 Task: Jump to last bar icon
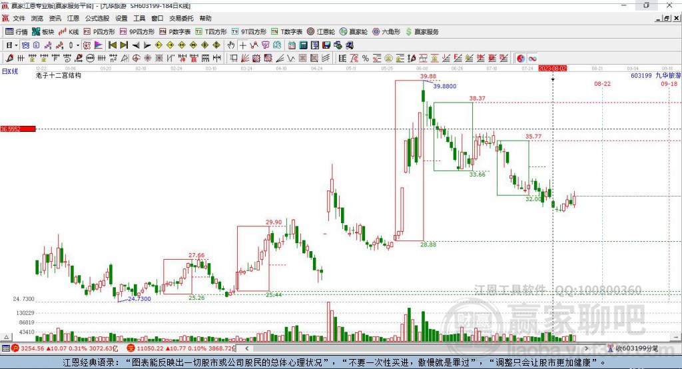pyautogui.click(x=124, y=45)
